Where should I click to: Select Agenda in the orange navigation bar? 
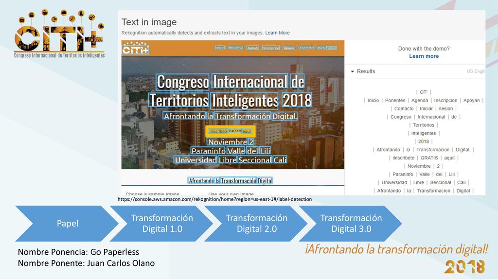(253, 48)
